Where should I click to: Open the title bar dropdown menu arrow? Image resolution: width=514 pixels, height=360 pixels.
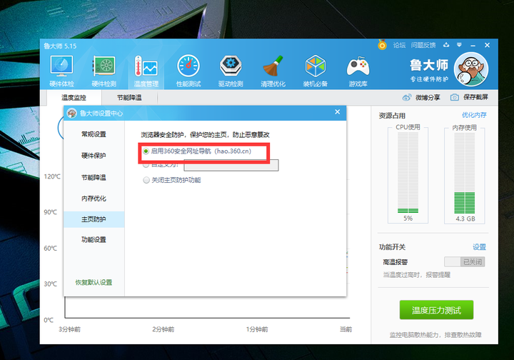tap(459, 45)
